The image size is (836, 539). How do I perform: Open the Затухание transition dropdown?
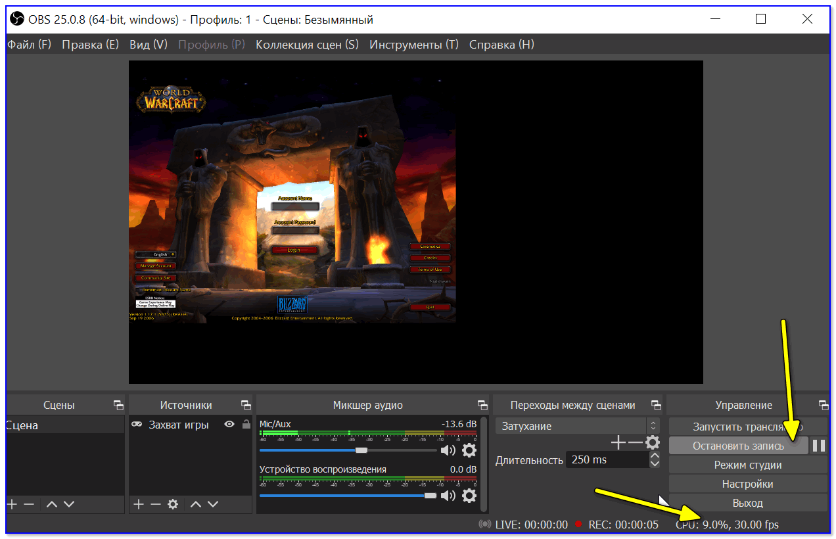[577, 426]
